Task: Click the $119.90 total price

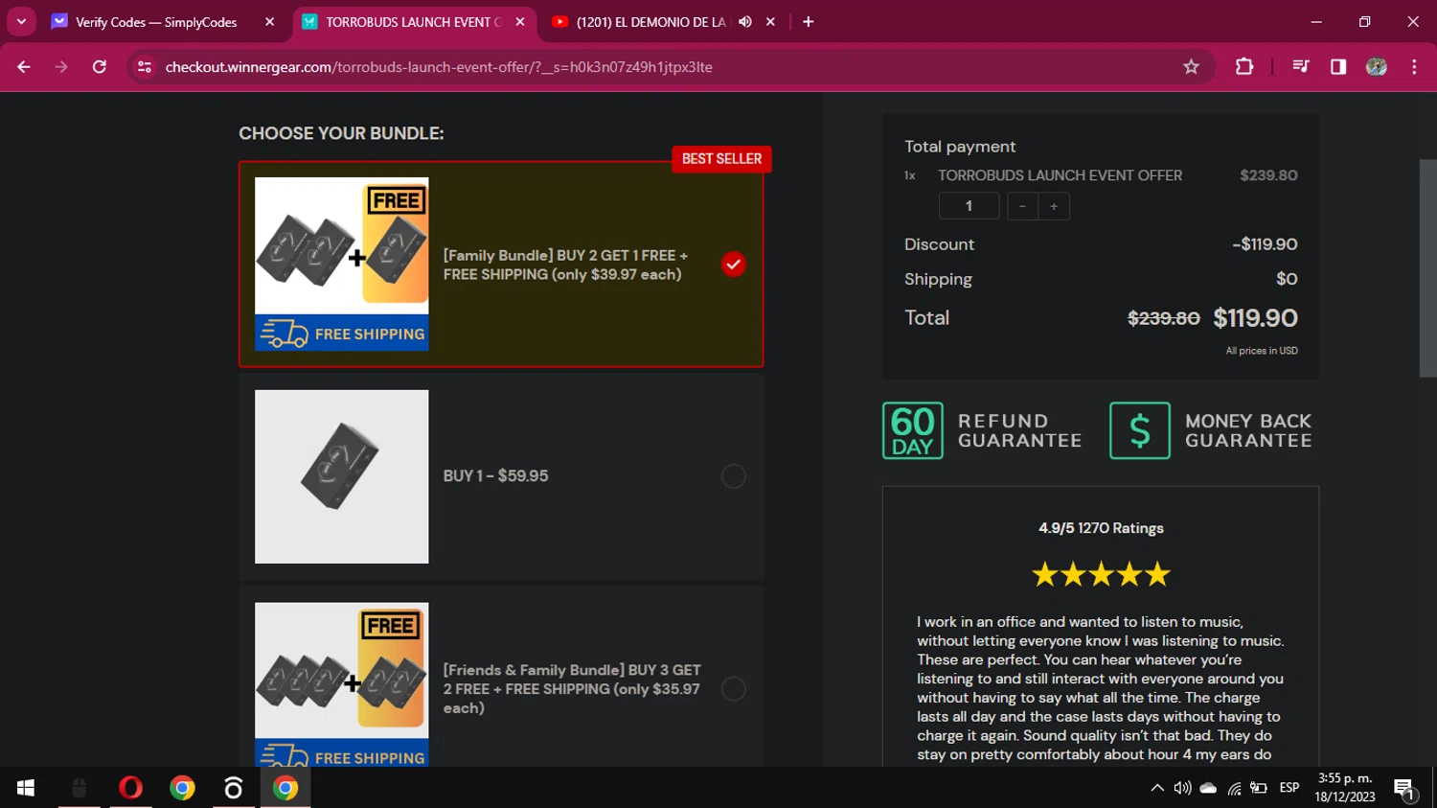Action: pos(1255,318)
